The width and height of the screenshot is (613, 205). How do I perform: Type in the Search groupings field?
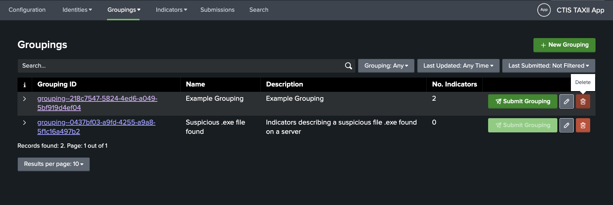(x=178, y=66)
